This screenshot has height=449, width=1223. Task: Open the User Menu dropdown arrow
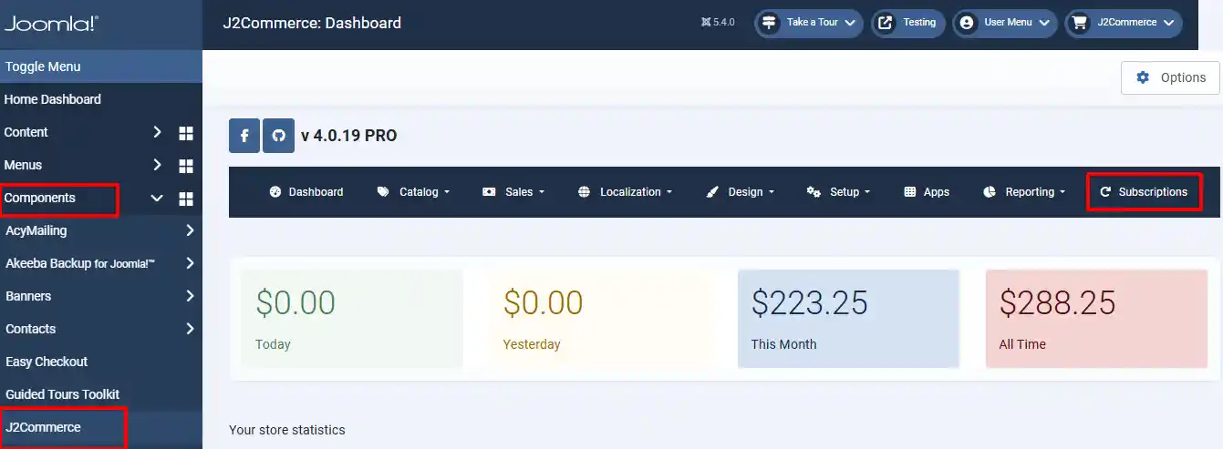tap(1044, 23)
